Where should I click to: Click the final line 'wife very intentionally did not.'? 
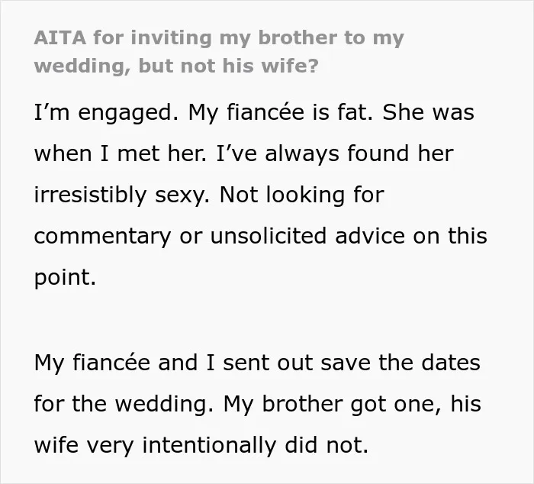(201, 446)
